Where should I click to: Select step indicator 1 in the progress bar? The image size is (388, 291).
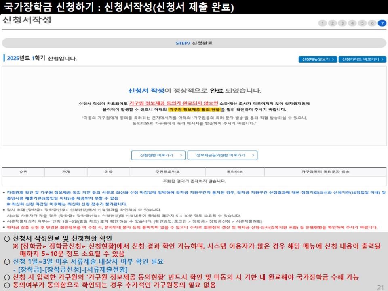323,23
